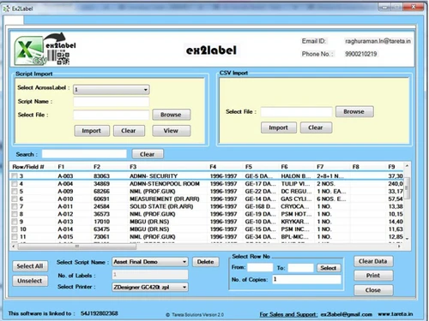This screenshot has height=321, width=429.
Task: Click the table vertical scrollbar up arrow
Action: click(x=407, y=166)
